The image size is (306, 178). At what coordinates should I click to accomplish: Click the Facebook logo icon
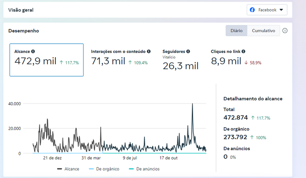click(x=252, y=10)
